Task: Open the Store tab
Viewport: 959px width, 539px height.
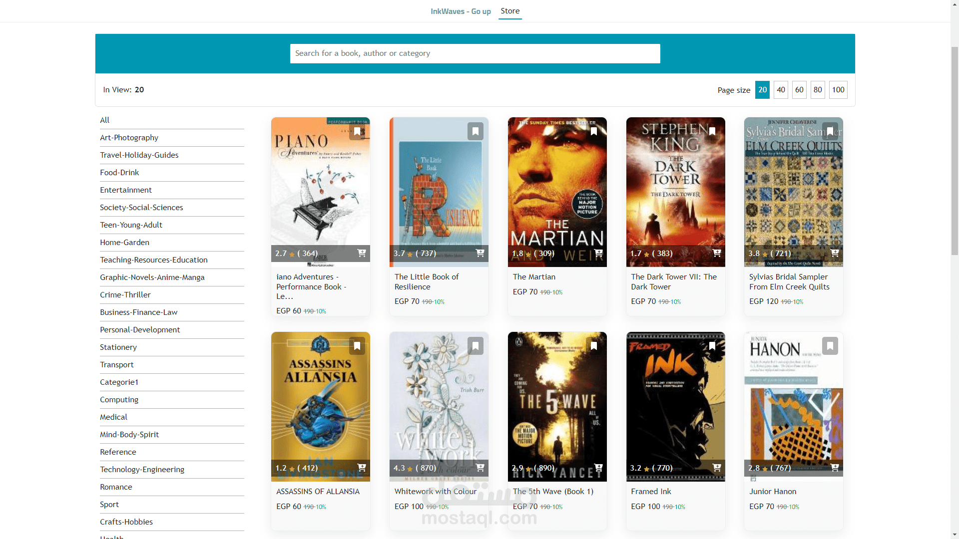Action: [x=510, y=11]
